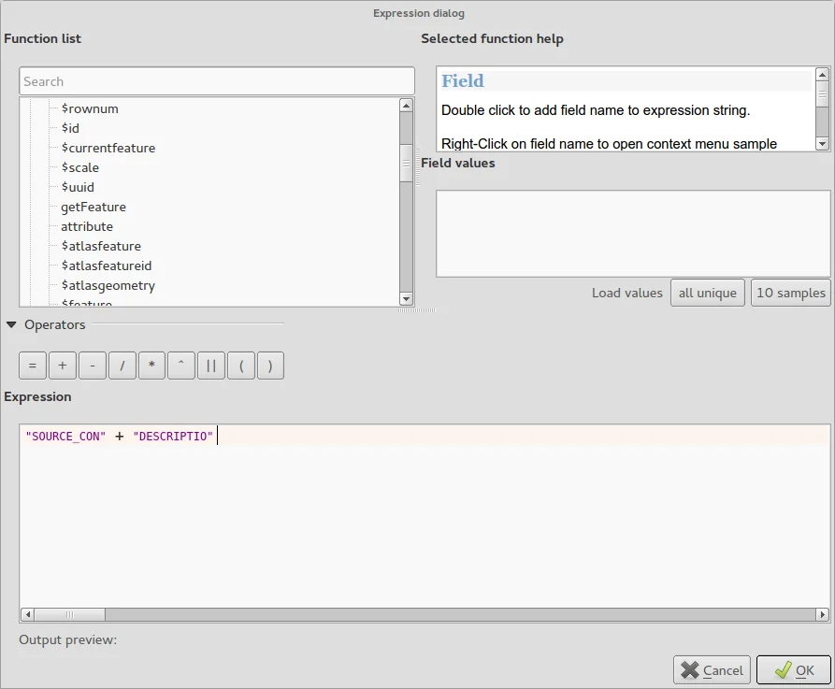Viewport: 835px width, 689px height.
Task: Add an opening parenthesis
Action: [x=240, y=366]
